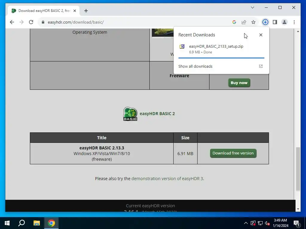Click the Recent Downloads heading
The height and width of the screenshot is (229, 306).
click(x=197, y=35)
